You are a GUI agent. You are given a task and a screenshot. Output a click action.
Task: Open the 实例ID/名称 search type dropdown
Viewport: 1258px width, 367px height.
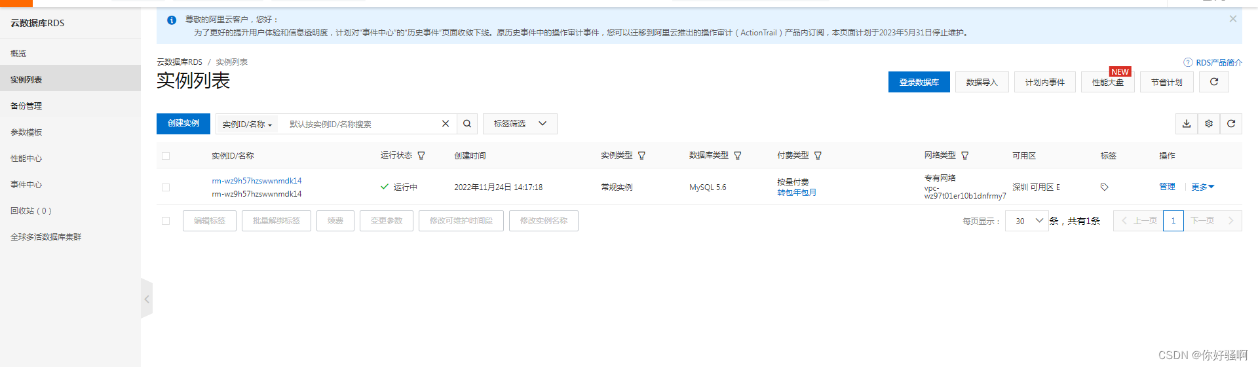(247, 124)
